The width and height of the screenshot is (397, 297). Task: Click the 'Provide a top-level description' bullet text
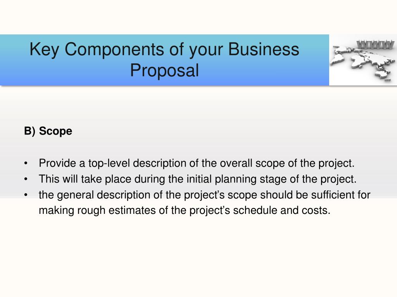coord(197,164)
